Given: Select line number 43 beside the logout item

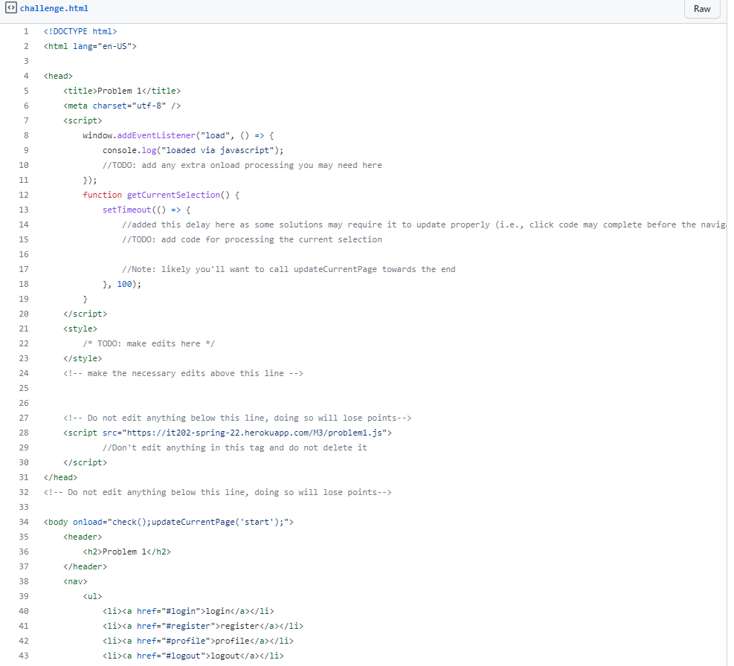Looking at the screenshot, I should [23, 656].
